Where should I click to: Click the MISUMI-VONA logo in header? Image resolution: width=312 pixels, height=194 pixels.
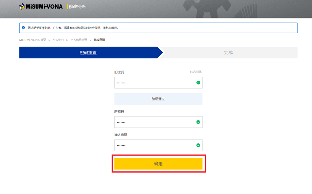pyautogui.click(x=41, y=6)
